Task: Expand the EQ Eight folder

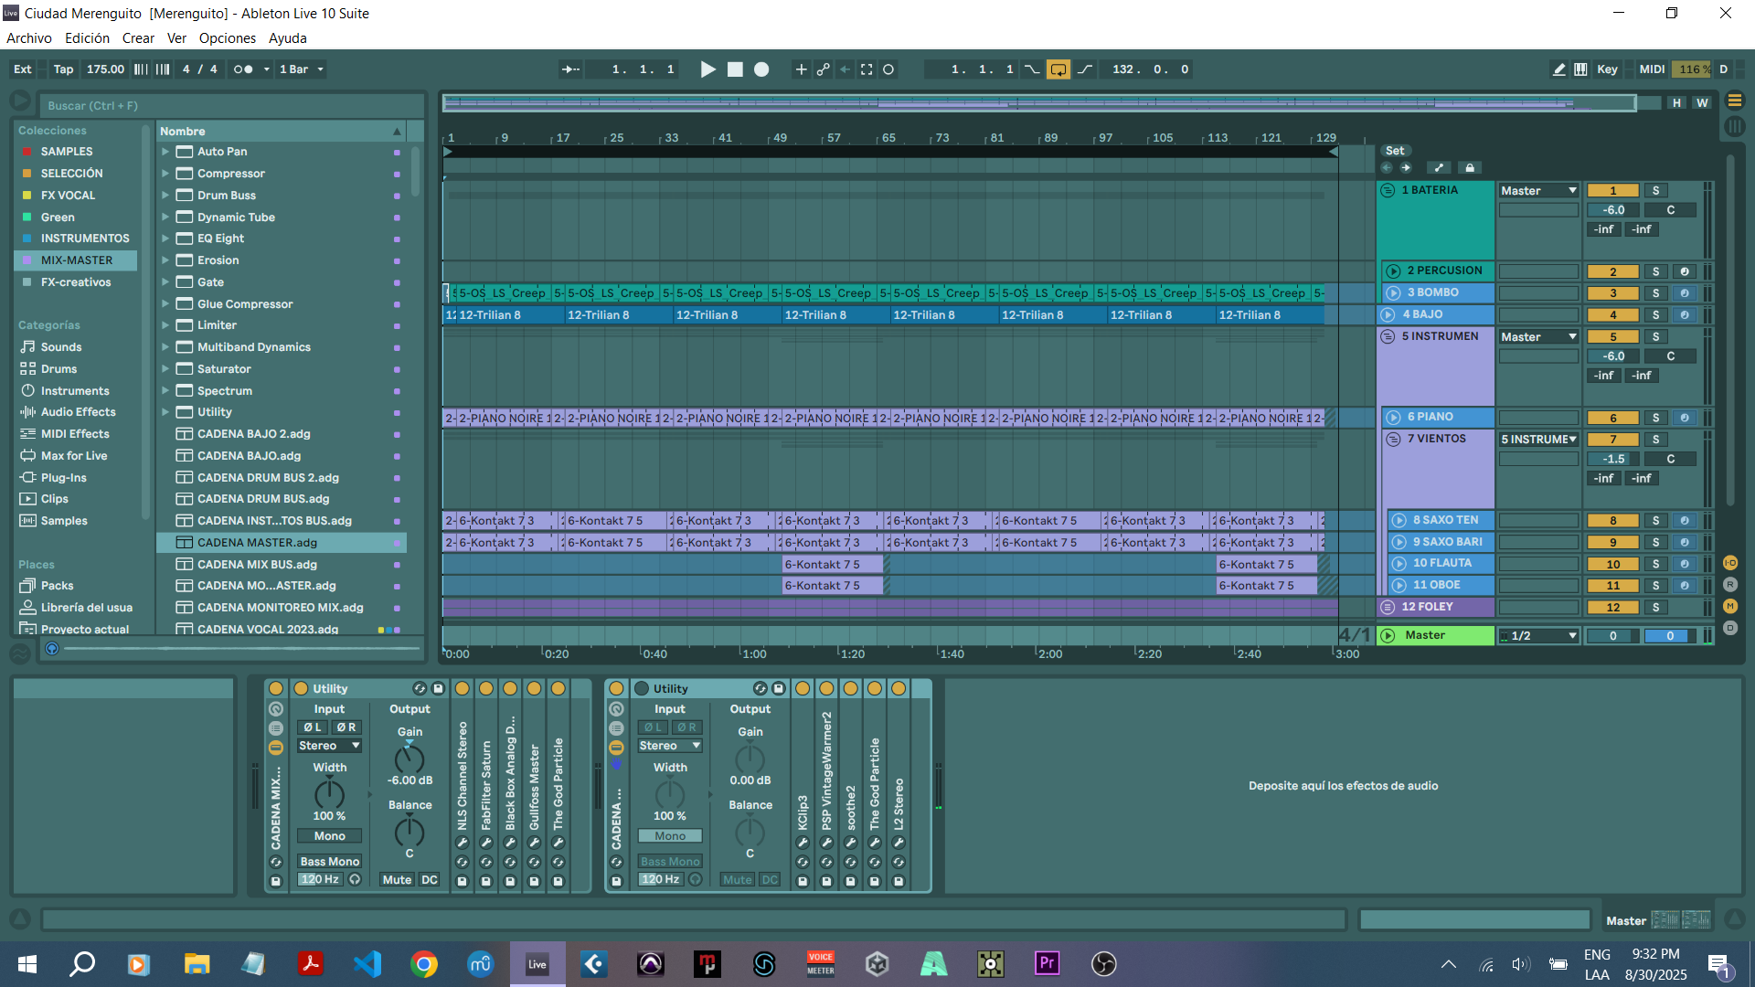Action: pyautogui.click(x=165, y=239)
